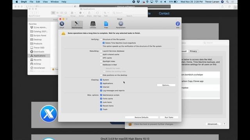The width and height of the screenshot is (250, 140).
Task: Open the Dropbox menu bar icon
Action: coord(138,2)
